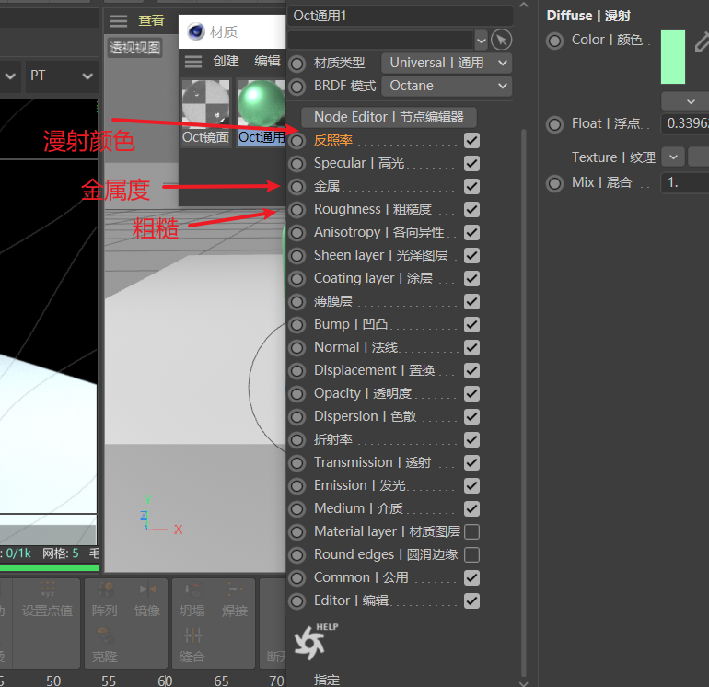The width and height of the screenshot is (709, 687).
Task: Click the animation dot beside BRDF 模式
Action: pos(297,87)
